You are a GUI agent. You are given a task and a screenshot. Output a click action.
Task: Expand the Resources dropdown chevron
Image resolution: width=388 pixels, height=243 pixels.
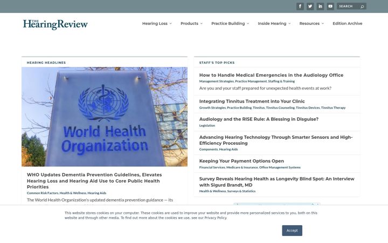click(323, 24)
